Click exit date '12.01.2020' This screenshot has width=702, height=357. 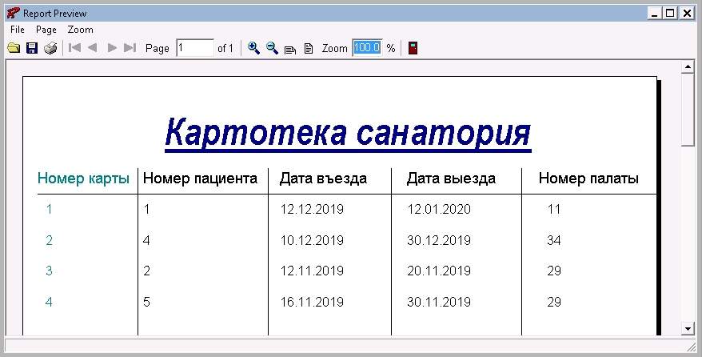[439, 209]
